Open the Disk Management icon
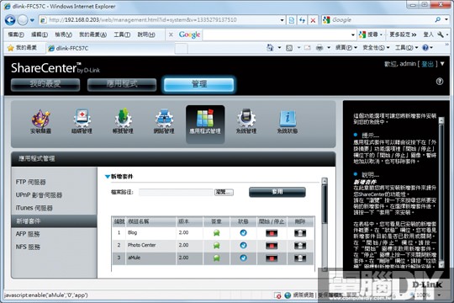Image resolution: width=454 pixels, height=303 pixels. click(x=82, y=122)
